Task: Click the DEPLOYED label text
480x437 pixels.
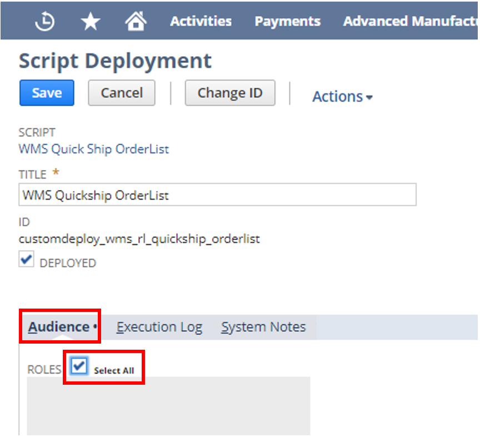Action: (x=68, y=264)
